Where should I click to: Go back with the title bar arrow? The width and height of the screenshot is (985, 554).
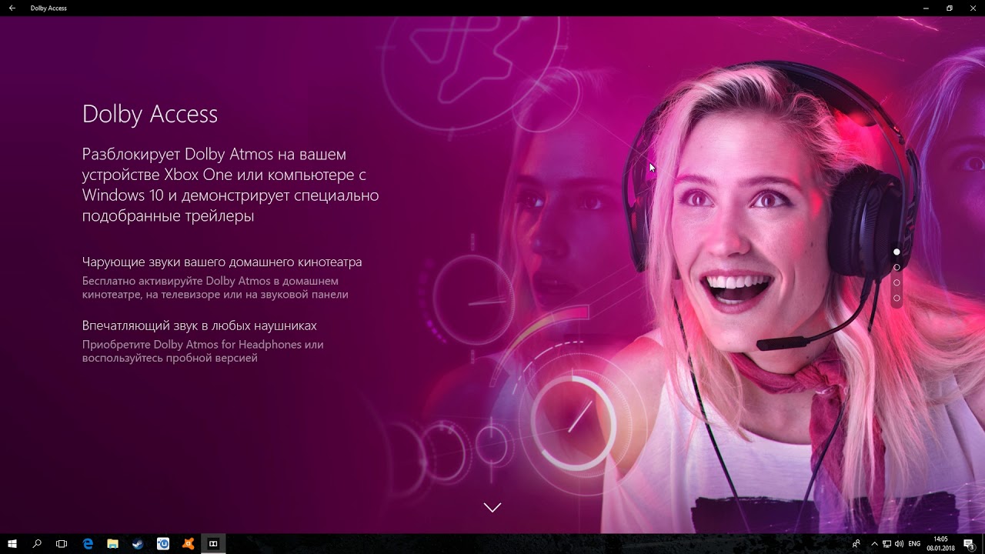[x=12, y=8]
